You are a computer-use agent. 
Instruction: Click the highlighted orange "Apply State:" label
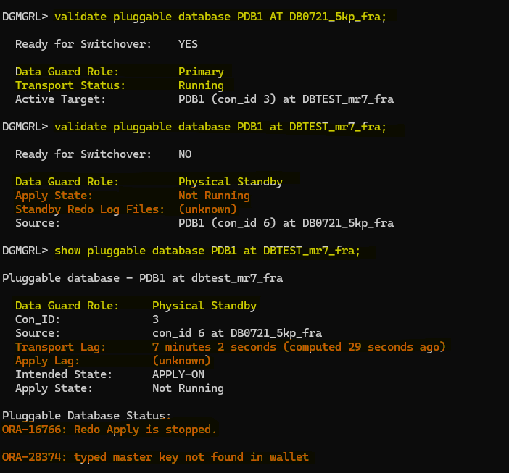tap(54, 196)
